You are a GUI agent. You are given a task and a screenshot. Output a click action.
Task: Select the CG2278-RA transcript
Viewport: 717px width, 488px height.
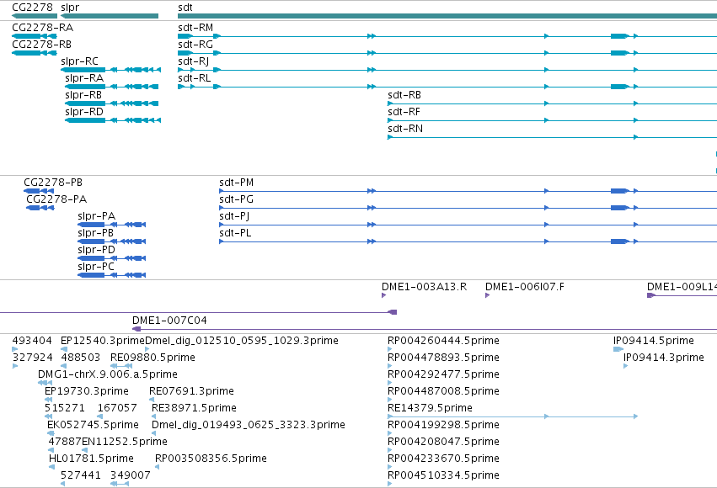coord(35,36)
